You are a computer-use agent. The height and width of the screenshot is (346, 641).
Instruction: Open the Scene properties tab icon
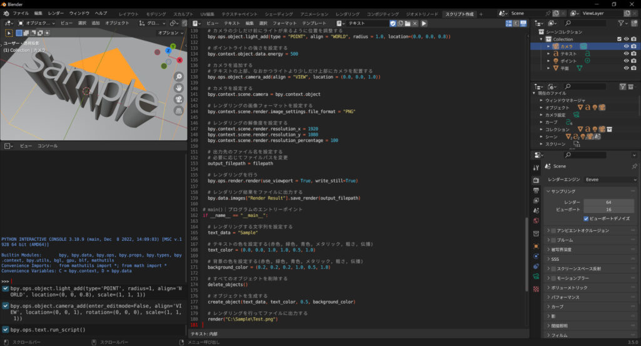point(536,210)
